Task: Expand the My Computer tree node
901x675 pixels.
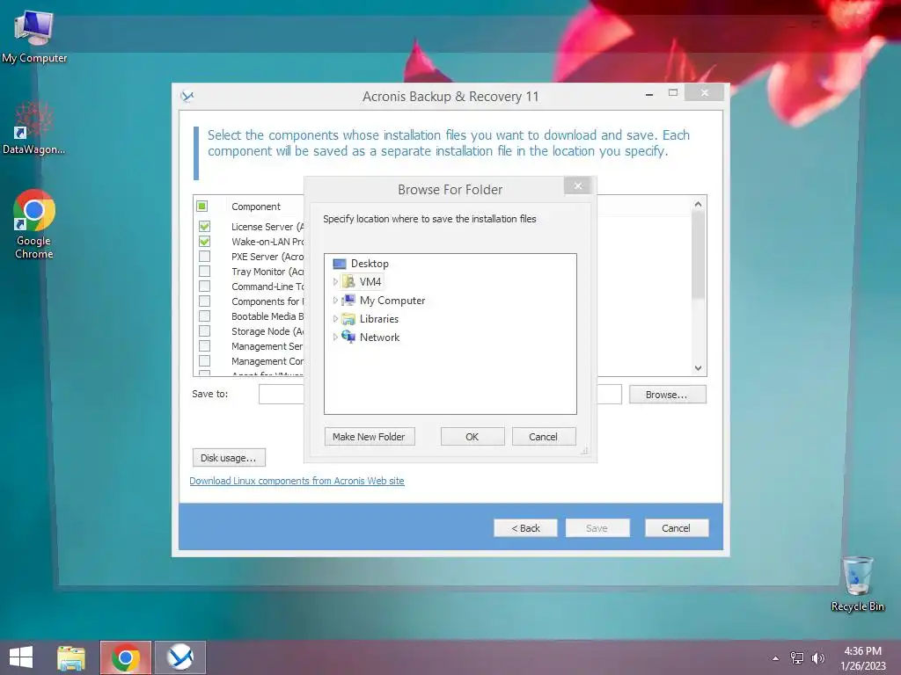Action: 335,301
